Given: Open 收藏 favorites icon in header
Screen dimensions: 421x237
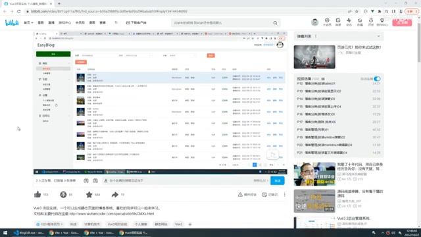Looking at the screenshot, I should pos(360,22).
